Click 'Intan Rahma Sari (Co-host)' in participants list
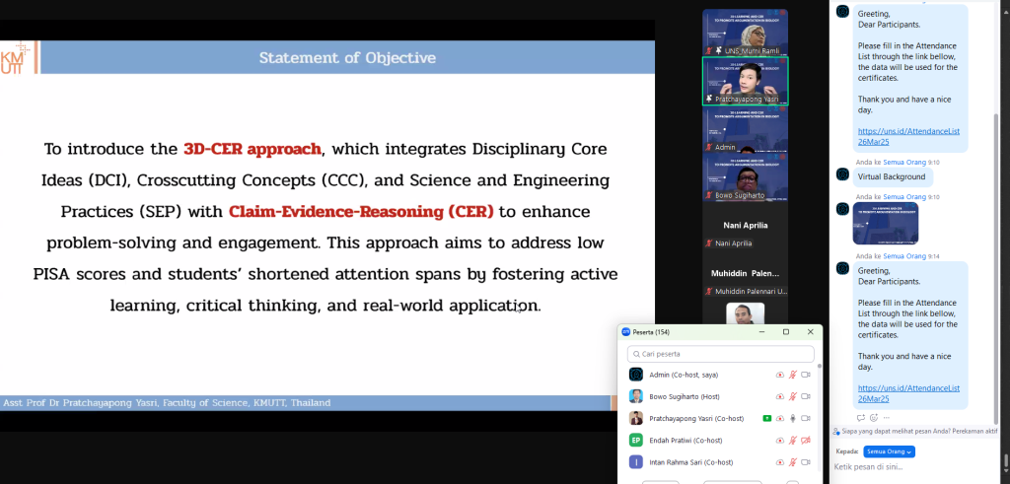1010x484 pixels. (691, 462)
